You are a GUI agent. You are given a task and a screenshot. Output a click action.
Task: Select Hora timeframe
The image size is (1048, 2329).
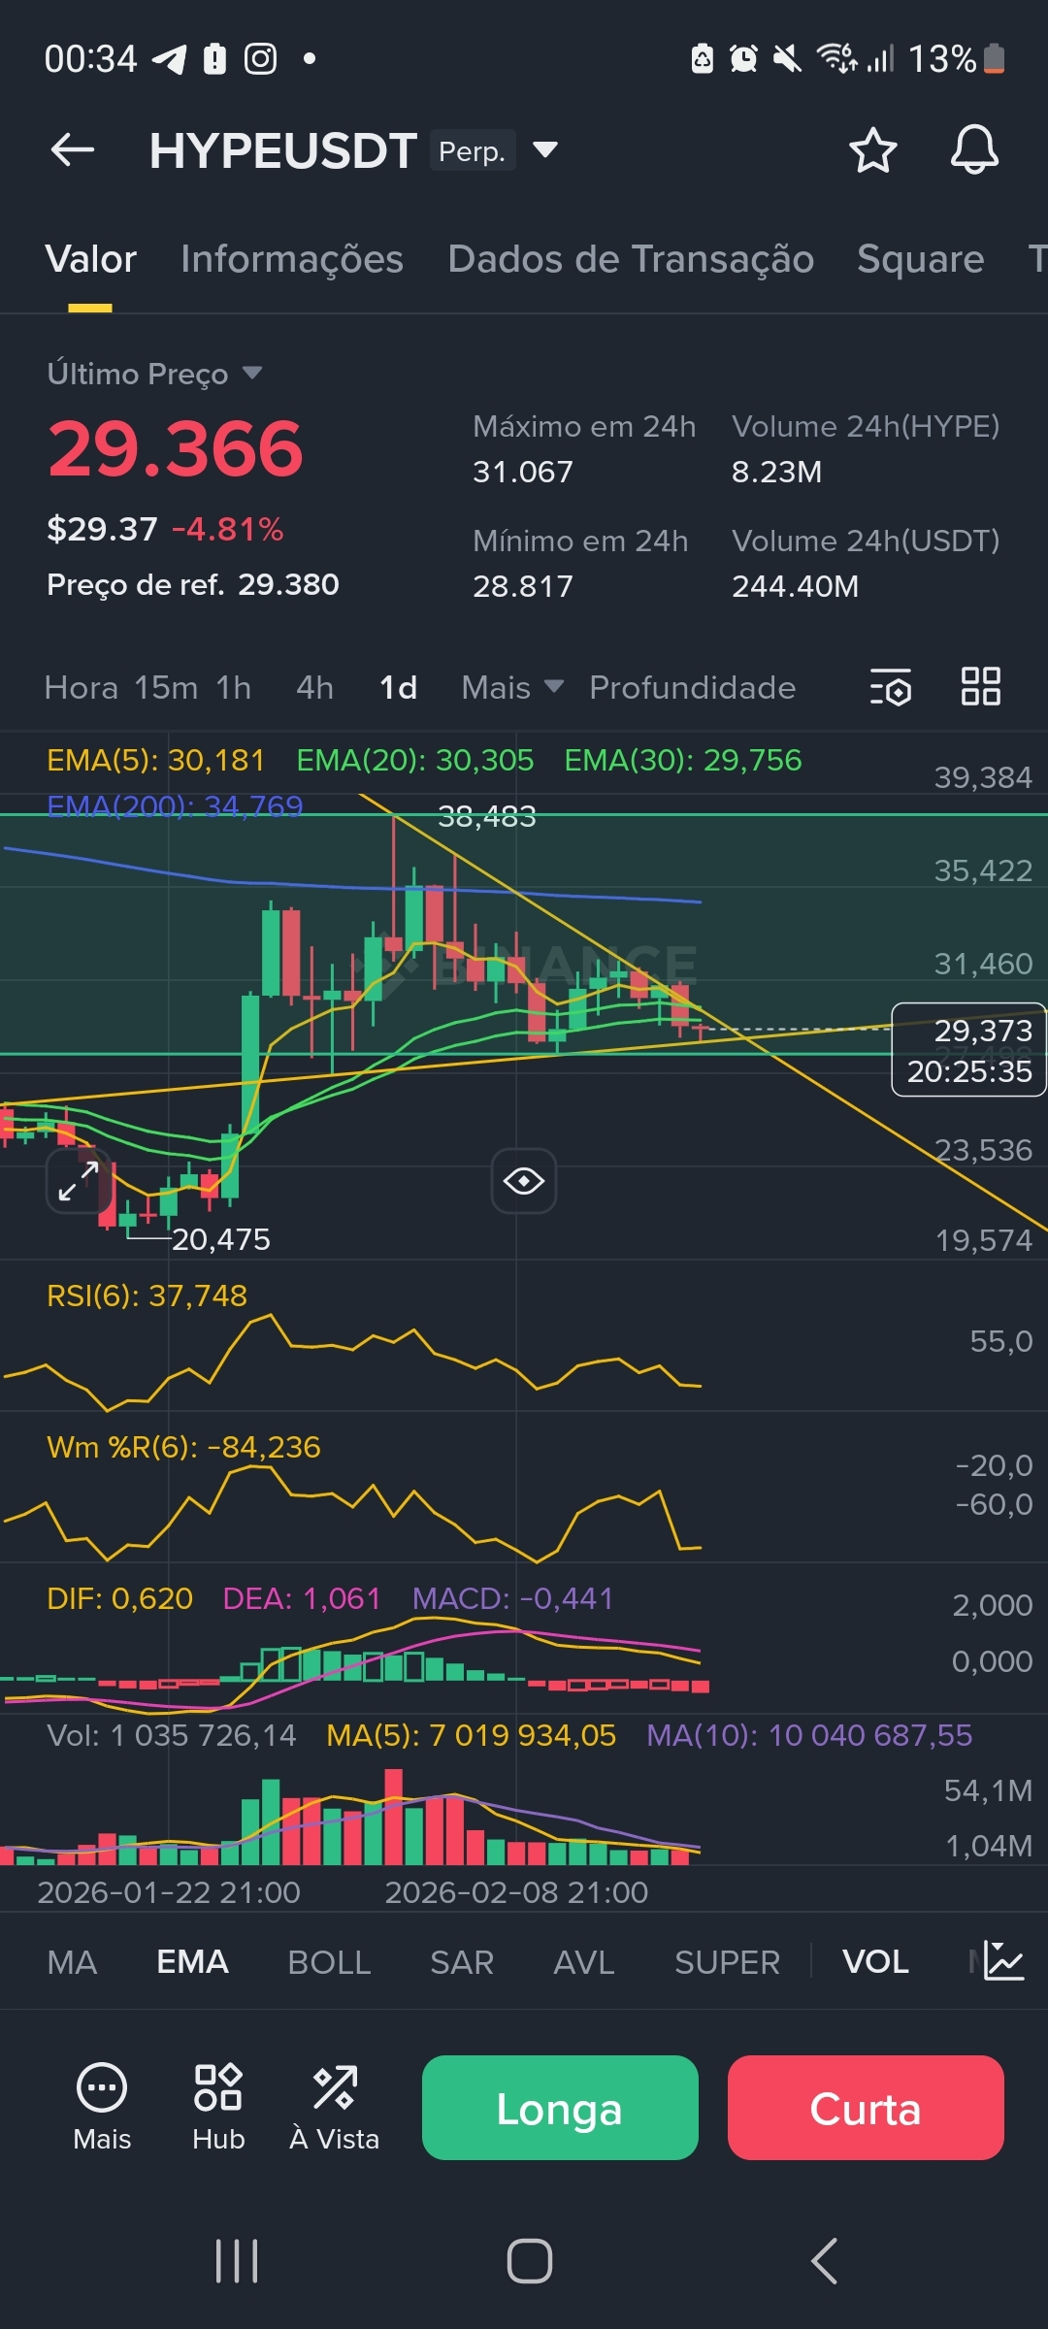[82, 687]
